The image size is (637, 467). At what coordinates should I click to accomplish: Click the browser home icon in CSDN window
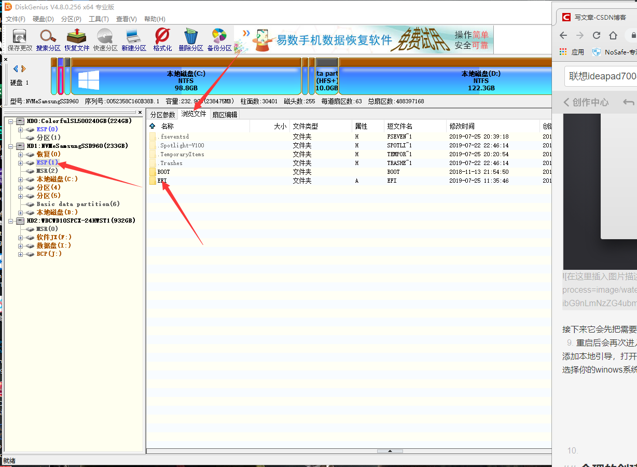(613, 35)
